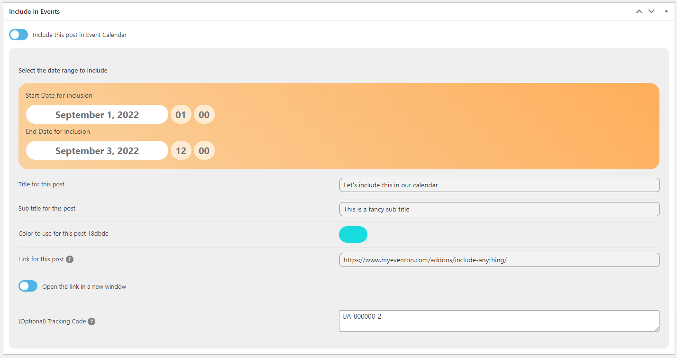The height and width of the screenshot is (358, 677).
Task: Click the Sub title for this post label
Action: click(47, 208)
